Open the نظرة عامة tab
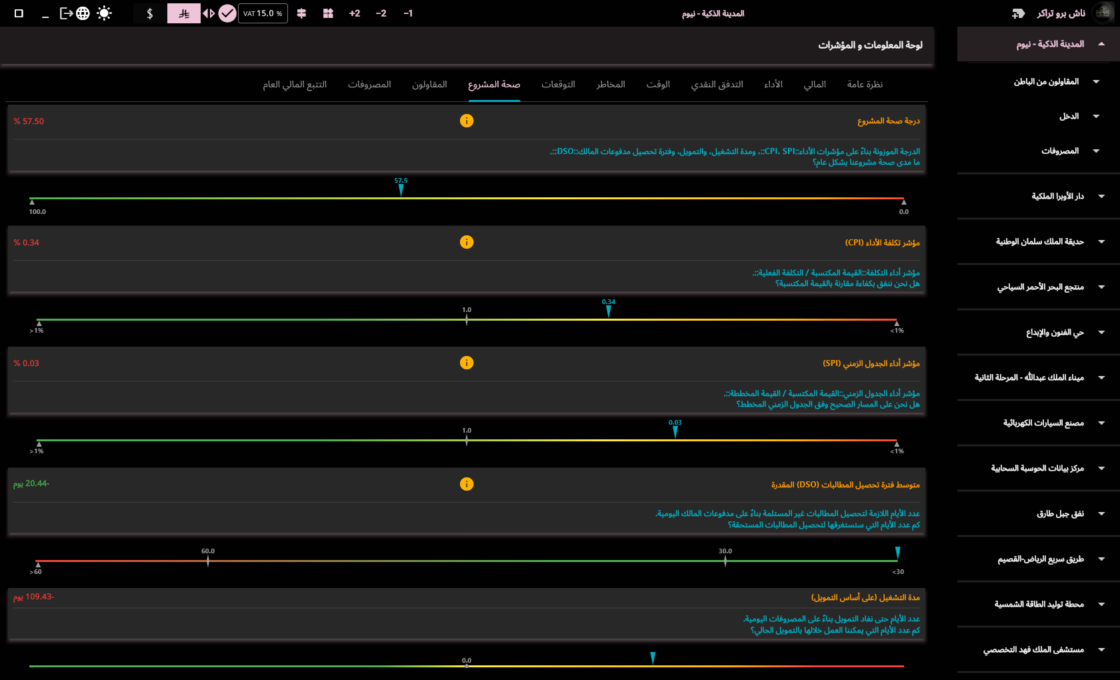Viewport: 1120px width, 680px height. coord(865,85)
